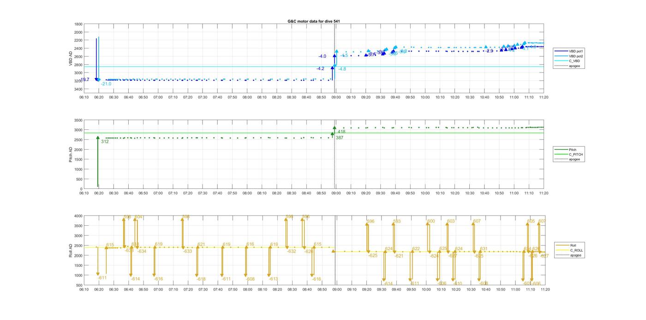Click the -632 label in the Roll plot
This screenshot has height=320, width=646.
point(291,251)
